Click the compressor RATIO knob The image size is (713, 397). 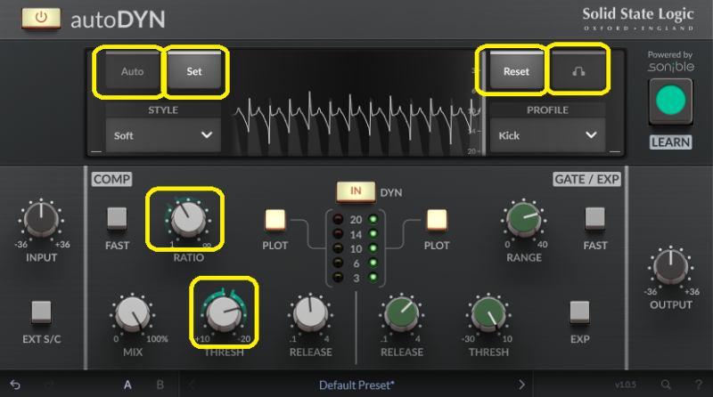pos(187,216)
